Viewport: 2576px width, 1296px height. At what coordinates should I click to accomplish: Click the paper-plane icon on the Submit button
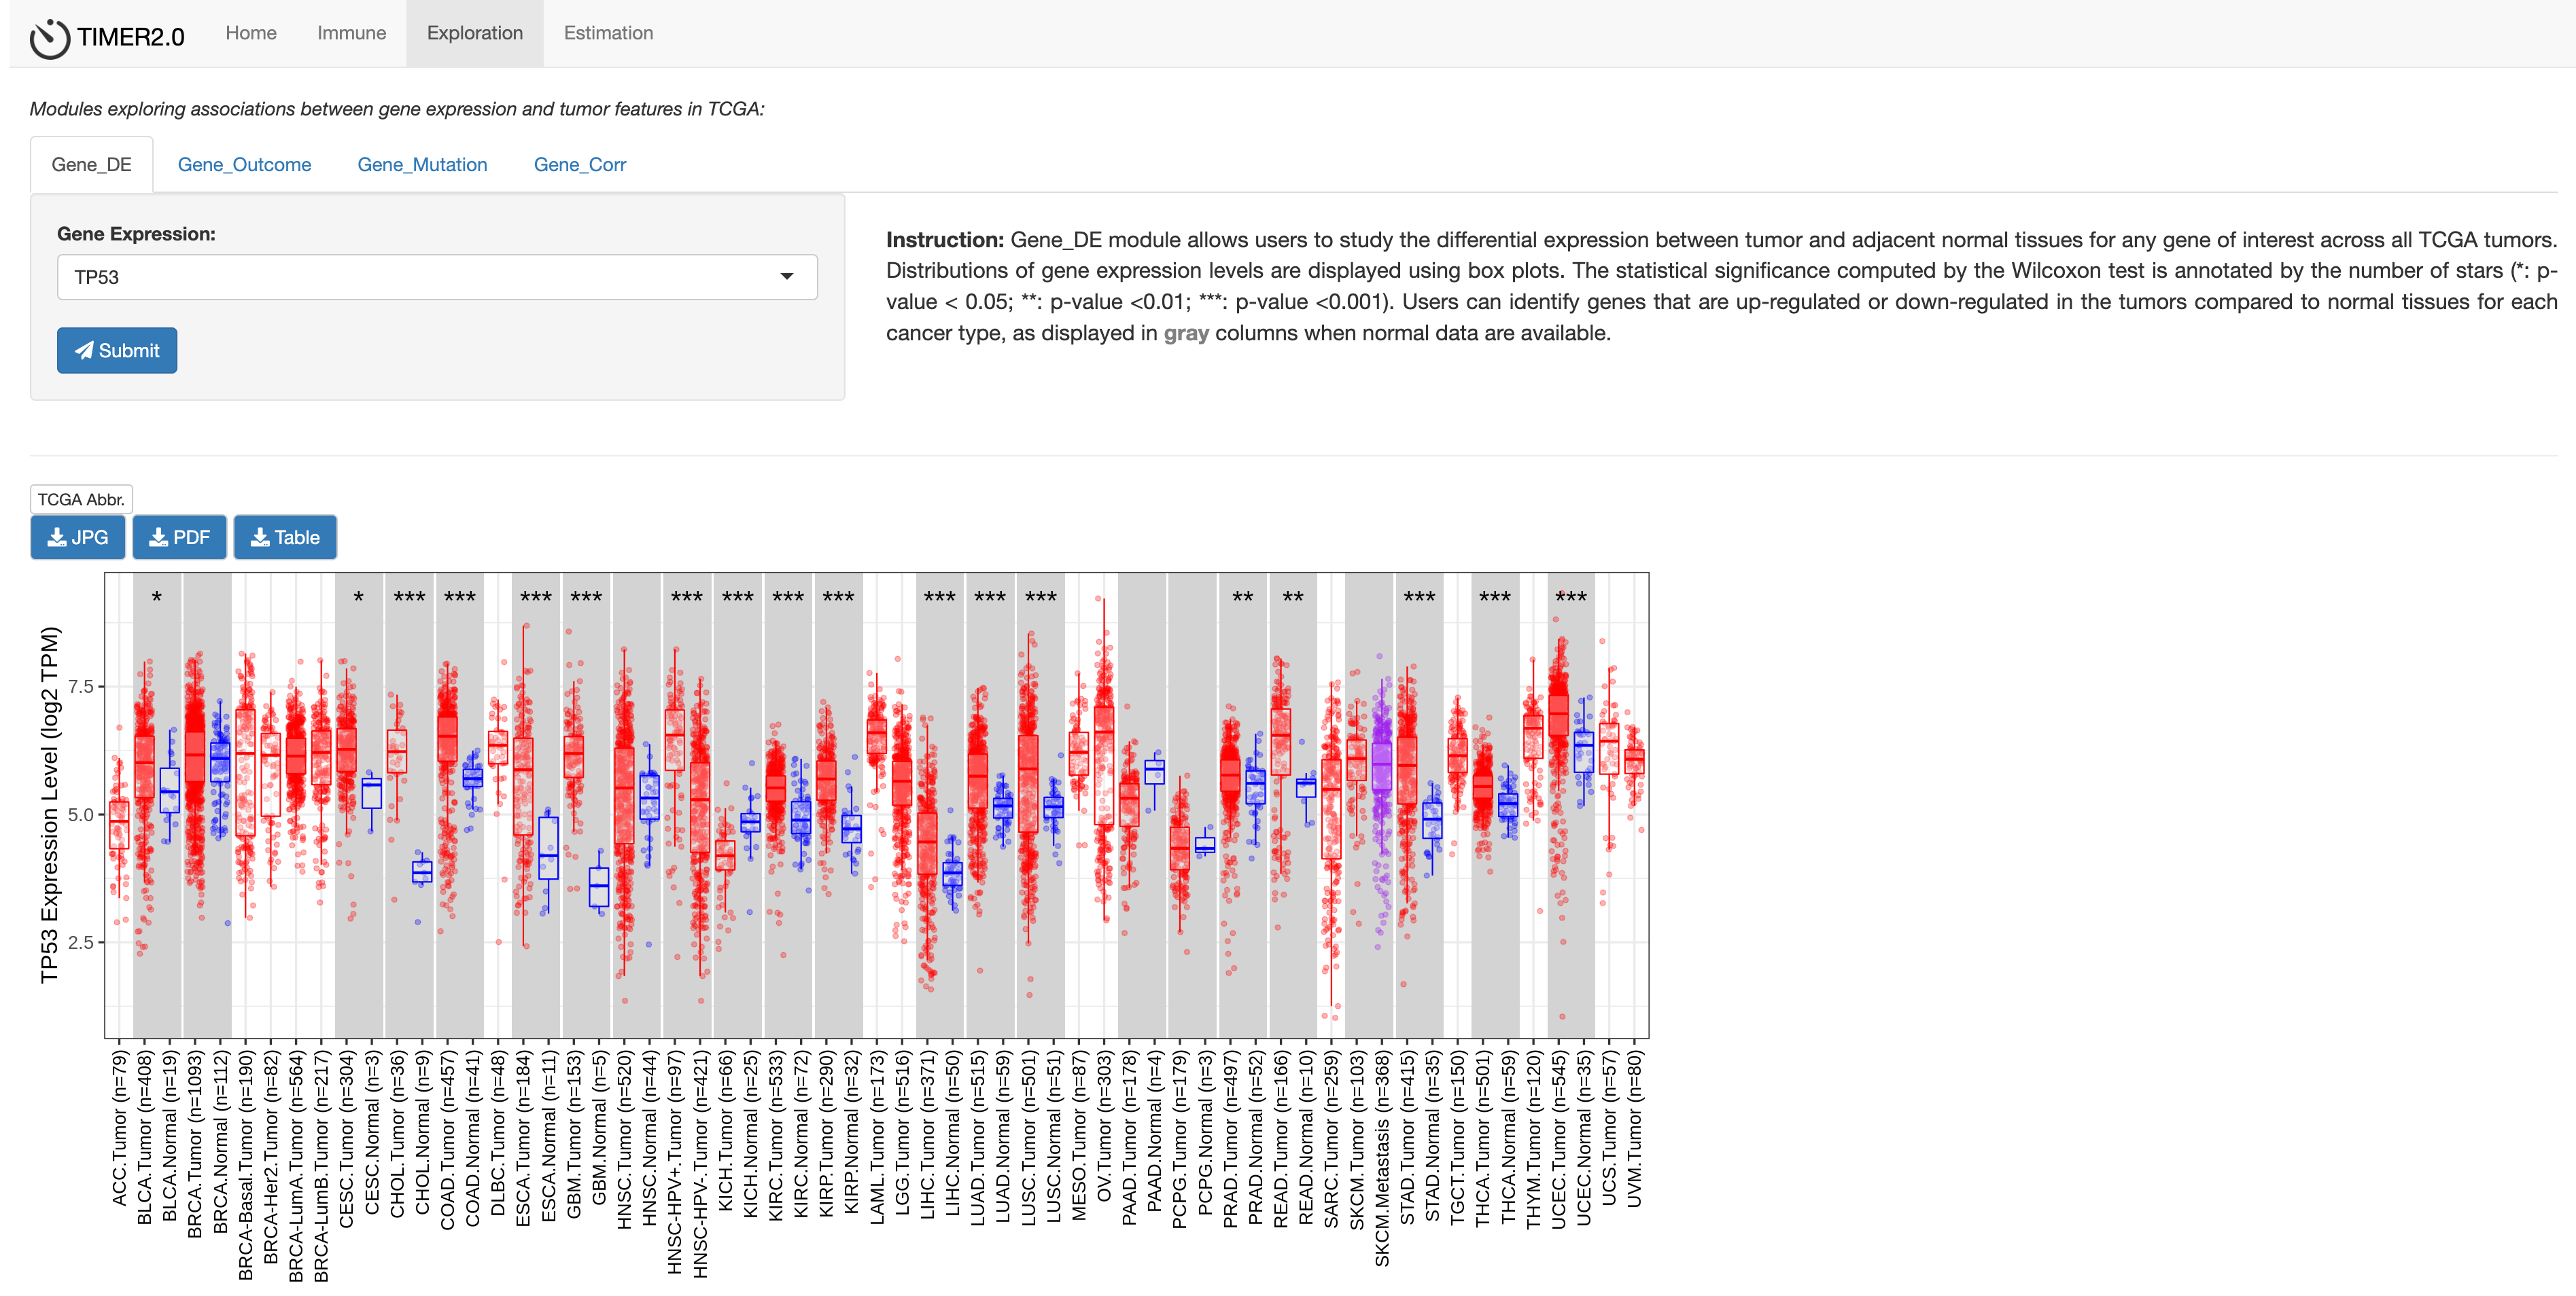84,350
